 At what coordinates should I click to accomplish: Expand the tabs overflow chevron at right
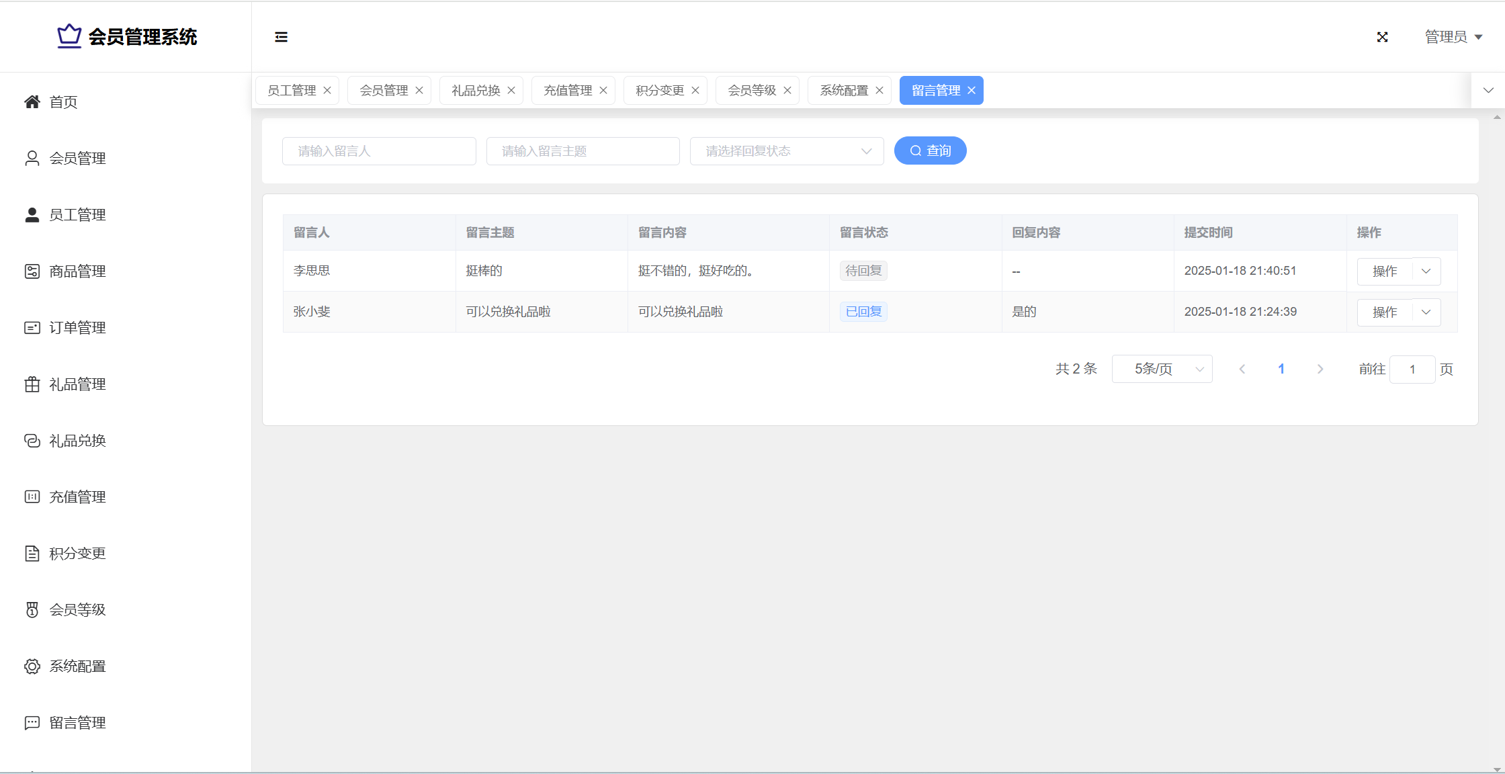tap(1488, 91)
